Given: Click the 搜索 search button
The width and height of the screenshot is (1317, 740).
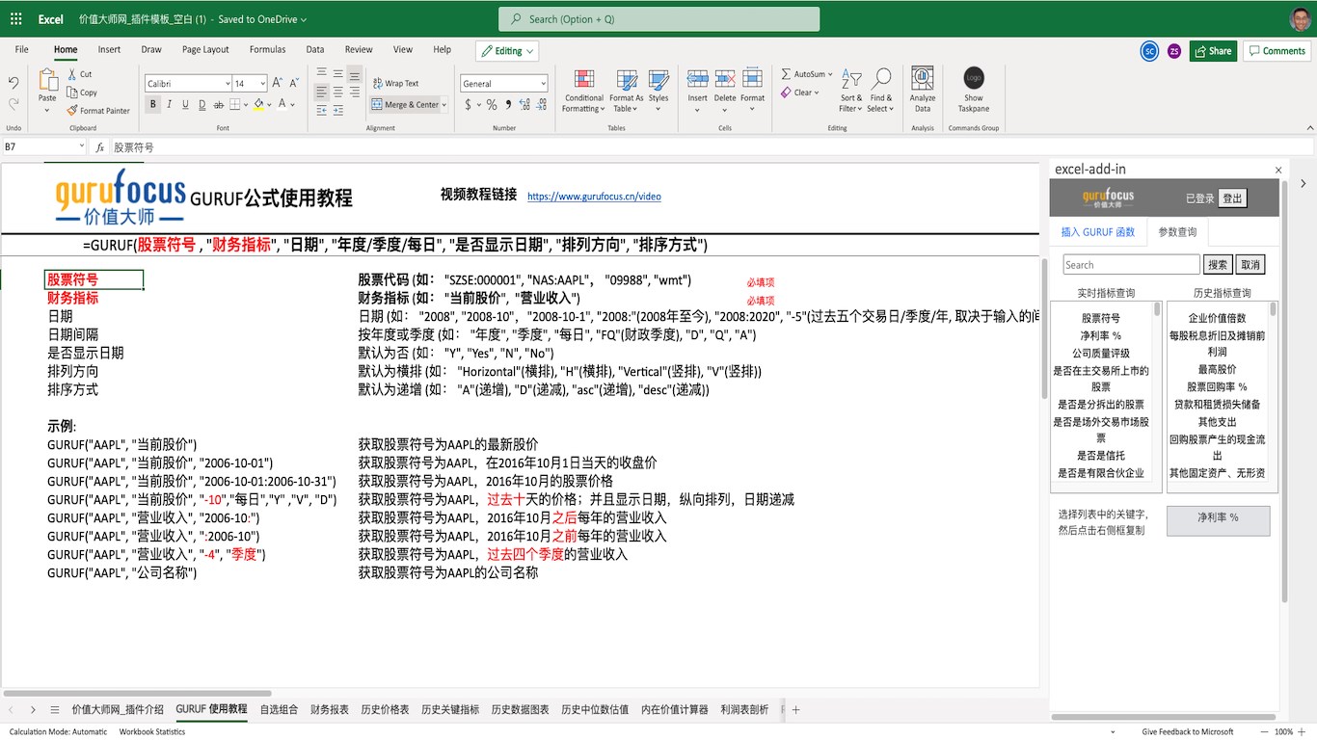Looking at the screenshot, I should click(1218, 265).
